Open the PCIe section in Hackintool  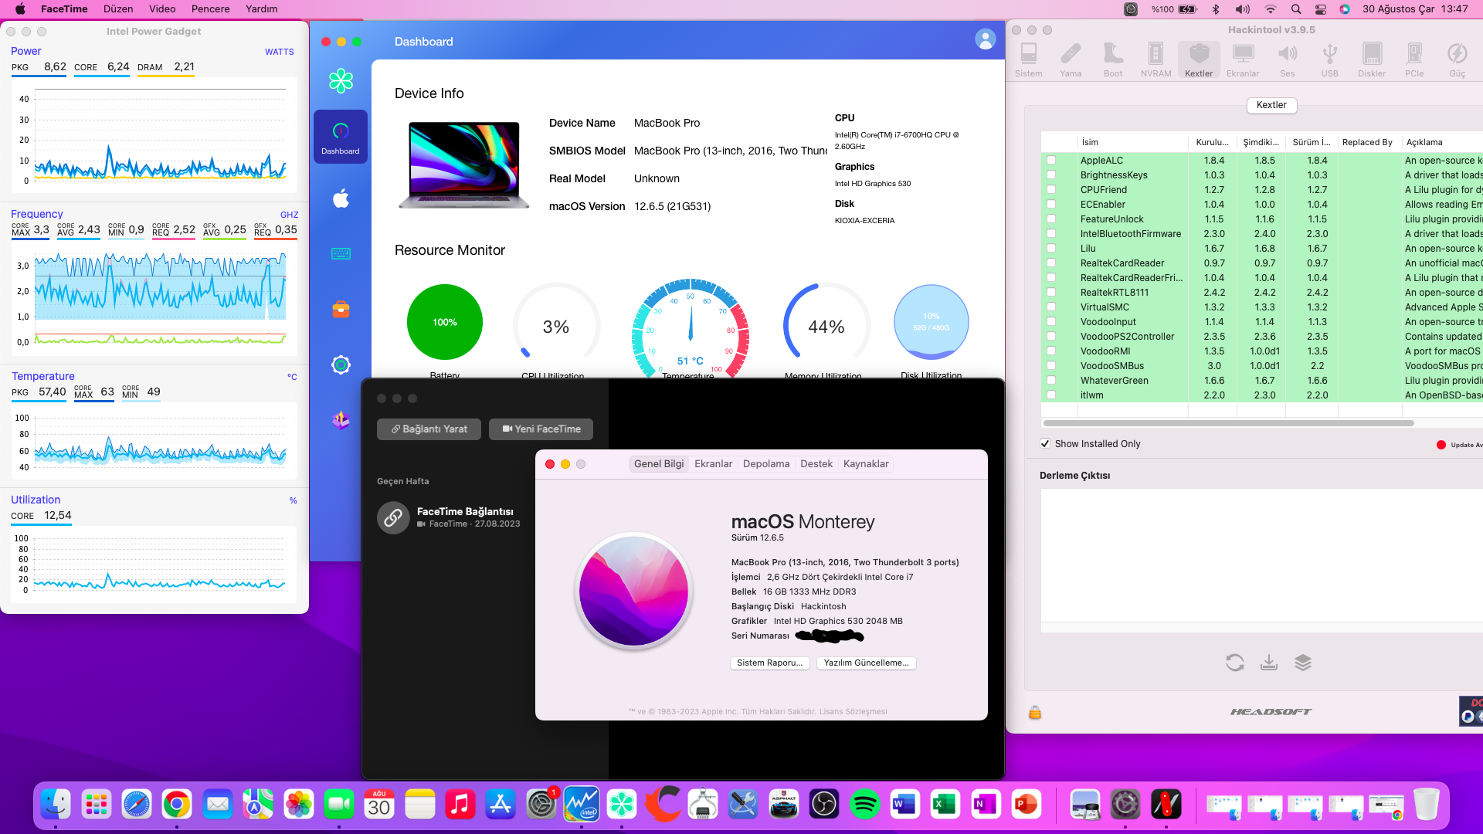point(1414,59)
